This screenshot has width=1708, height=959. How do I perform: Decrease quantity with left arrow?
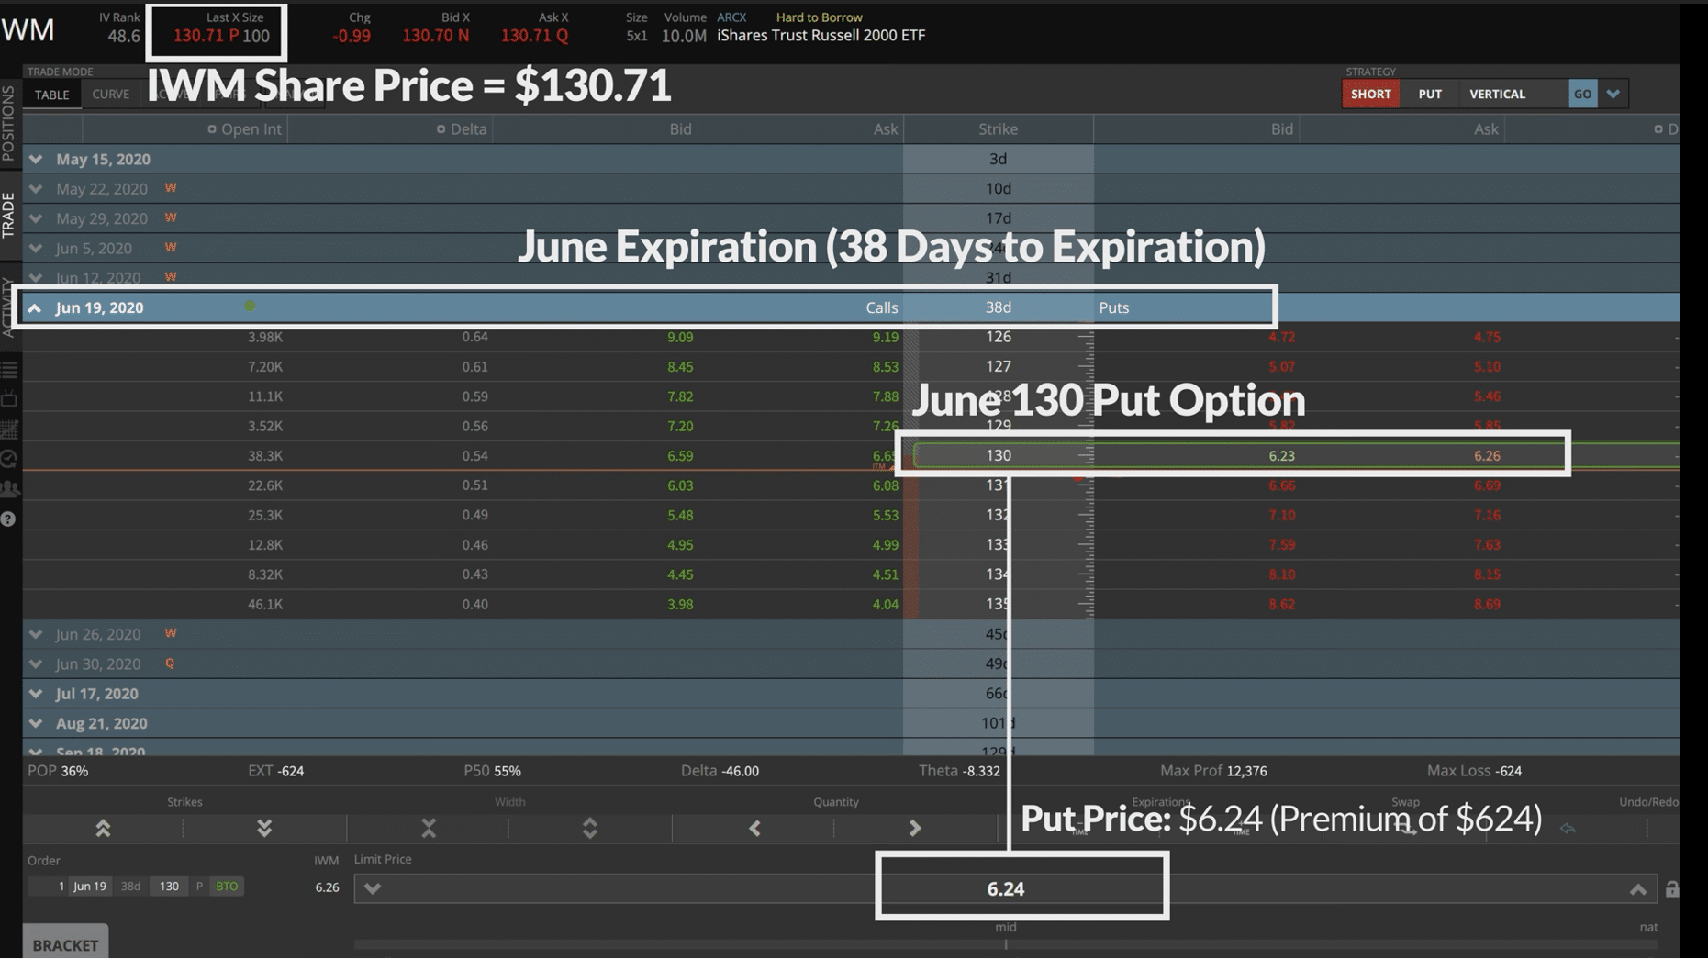click(x=754, y=829)
